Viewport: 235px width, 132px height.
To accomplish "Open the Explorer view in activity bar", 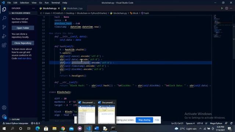I will (x=4, y=9).
